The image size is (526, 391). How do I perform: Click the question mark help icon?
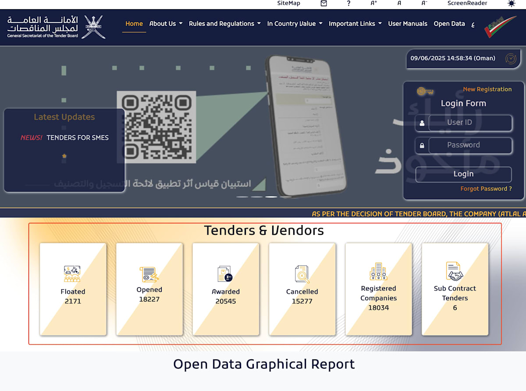pyautogui.click(x=348, y=4)
